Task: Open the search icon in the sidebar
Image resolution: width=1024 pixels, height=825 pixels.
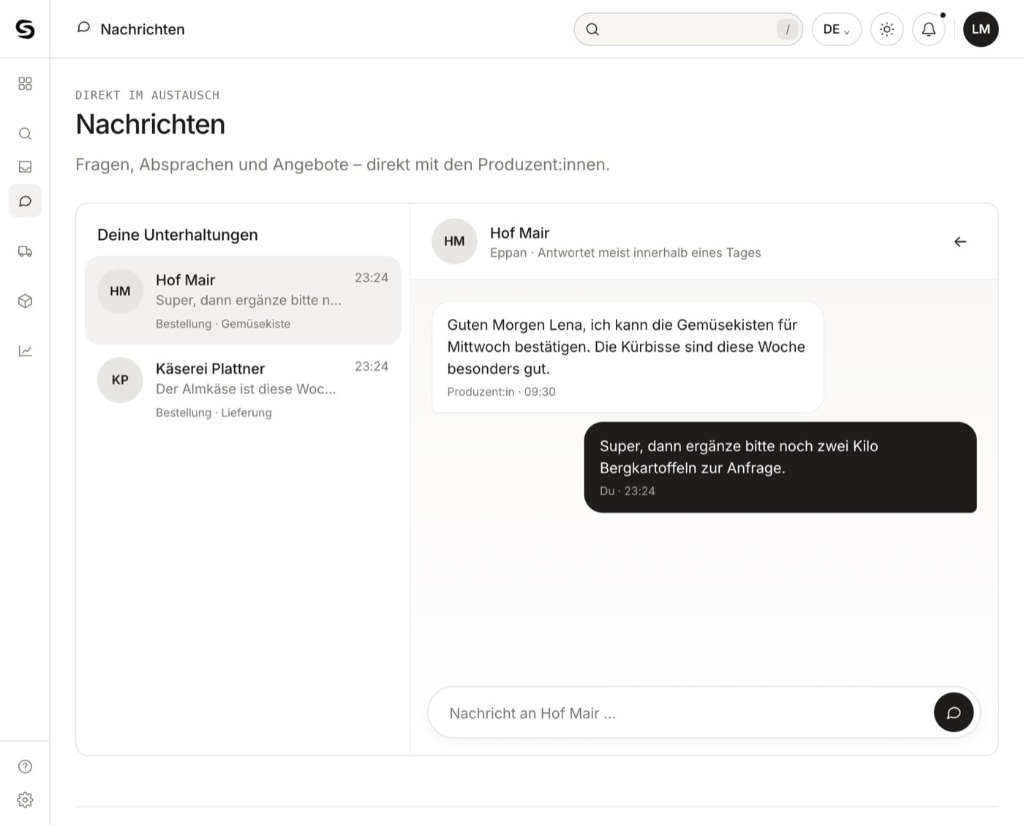Action: click(25, 134)
